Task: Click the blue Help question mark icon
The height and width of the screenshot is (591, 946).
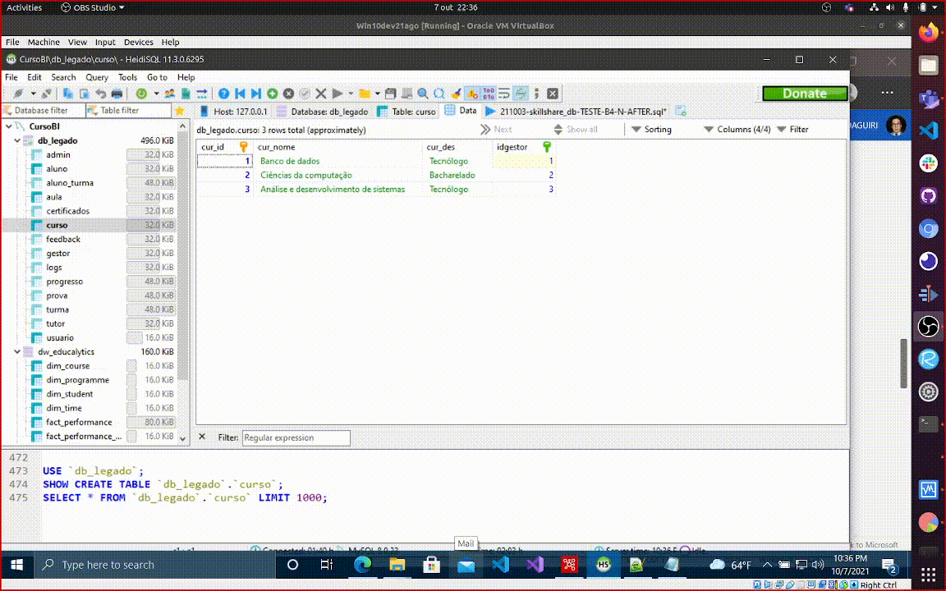Action: (x=224, y=94)
